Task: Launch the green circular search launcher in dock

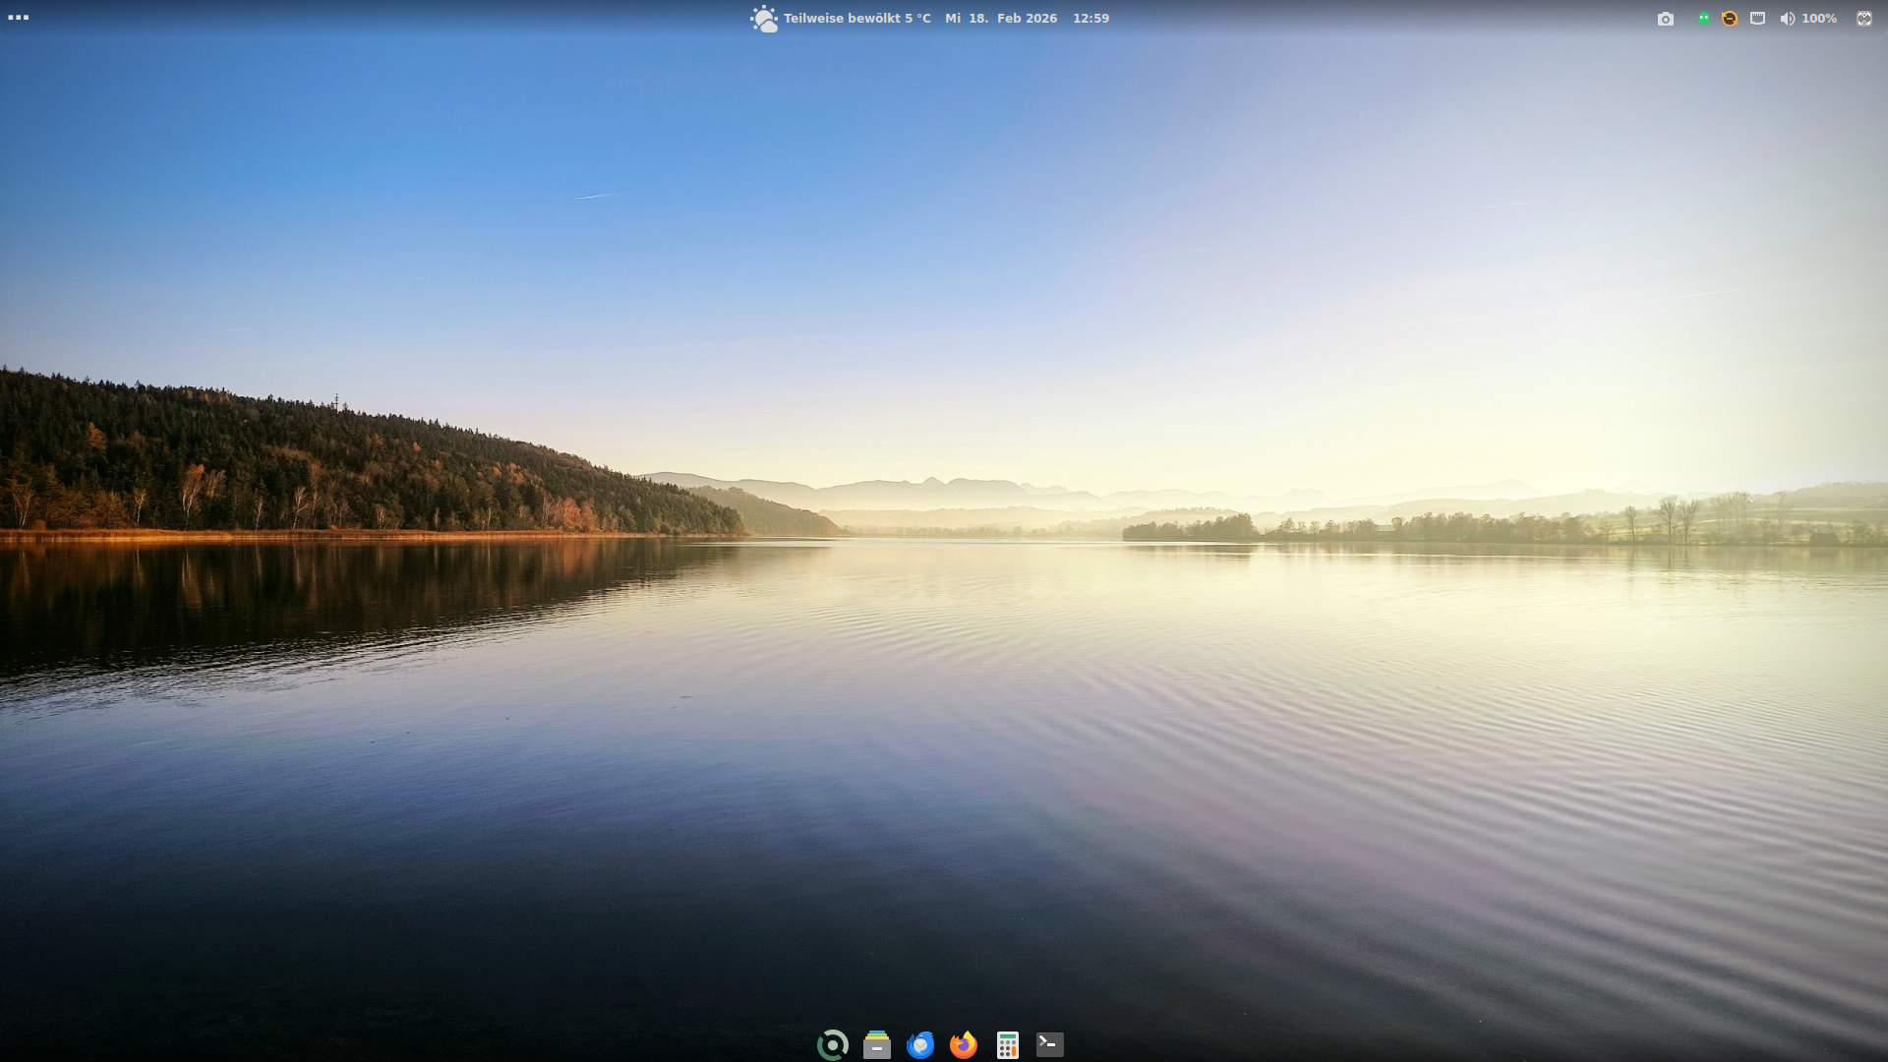Action: pyautogui.click(x=833, y=1044)
